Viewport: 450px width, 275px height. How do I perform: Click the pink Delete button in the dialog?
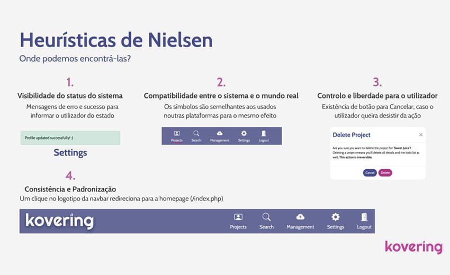[x=385, y=172]
